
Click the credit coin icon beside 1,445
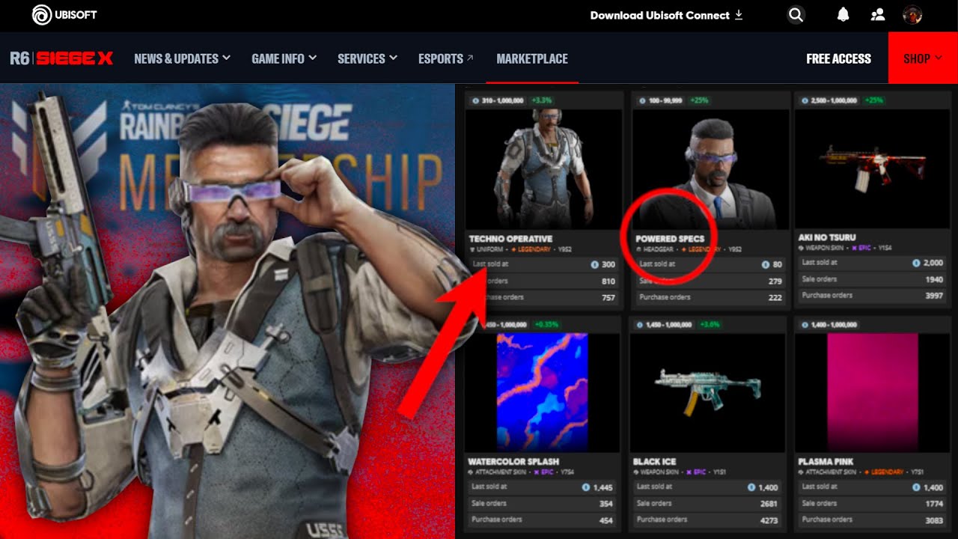coord(586,487)
